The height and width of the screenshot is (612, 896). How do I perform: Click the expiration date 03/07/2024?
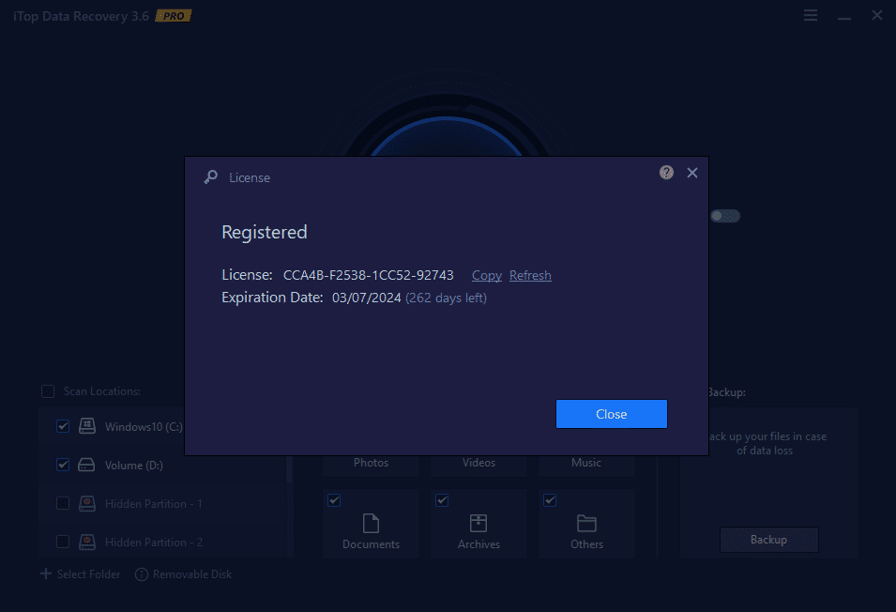pyautogui.click(x=366, y=298)
